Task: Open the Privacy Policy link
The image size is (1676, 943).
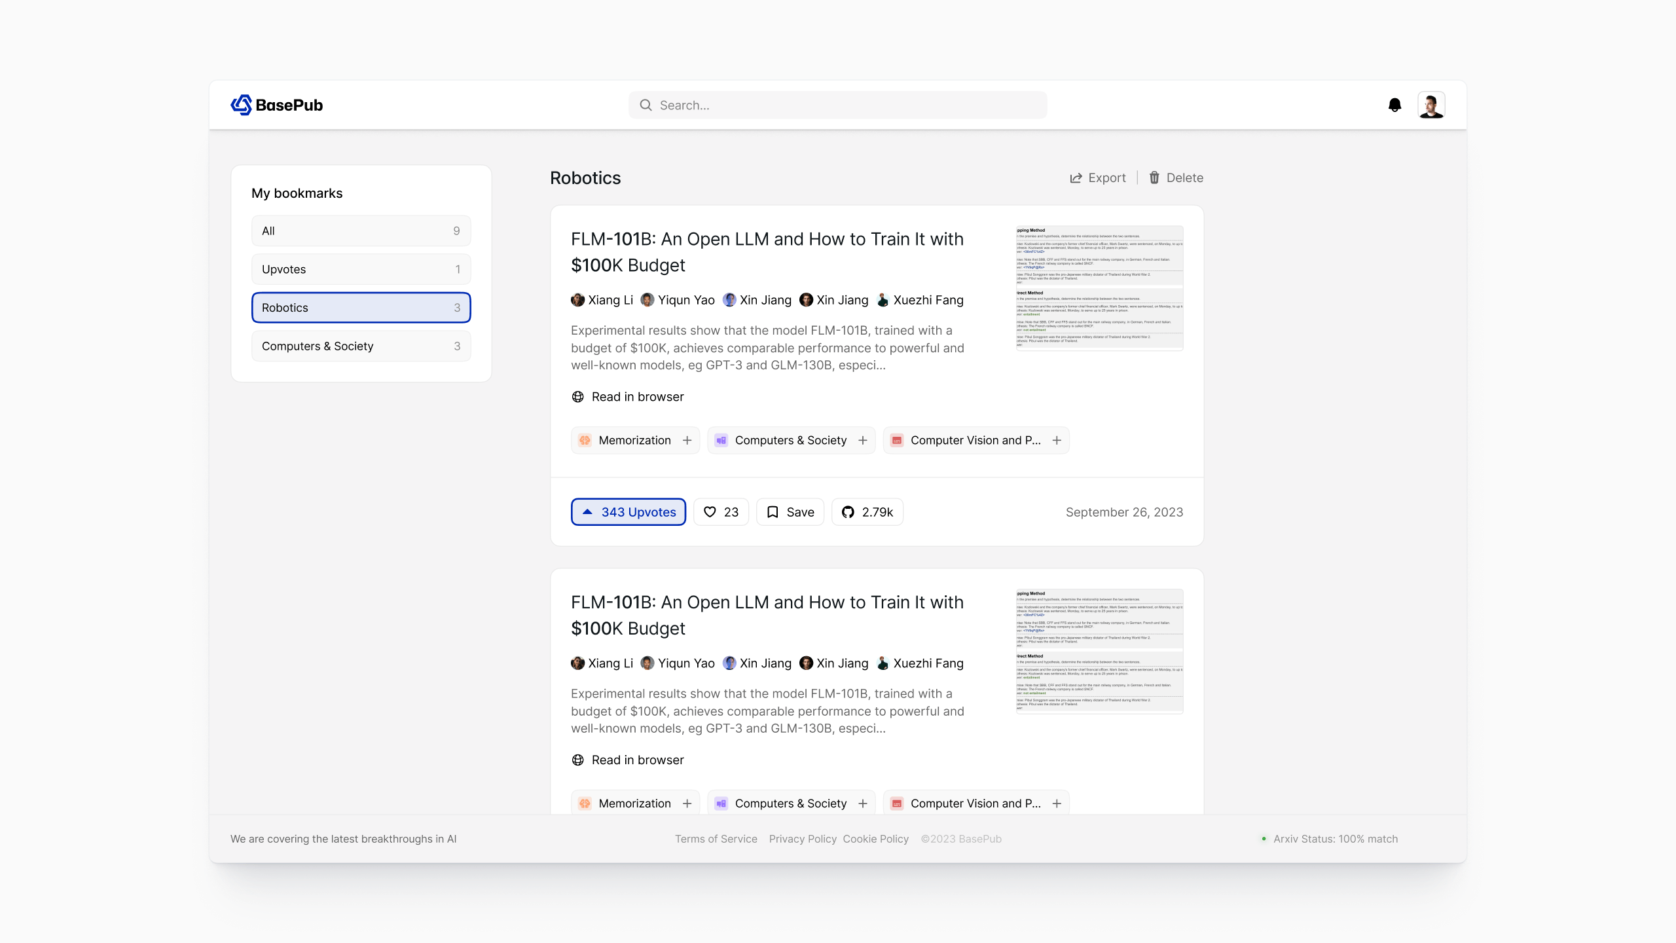Action: pyautogui.click(x=802, y=839)
